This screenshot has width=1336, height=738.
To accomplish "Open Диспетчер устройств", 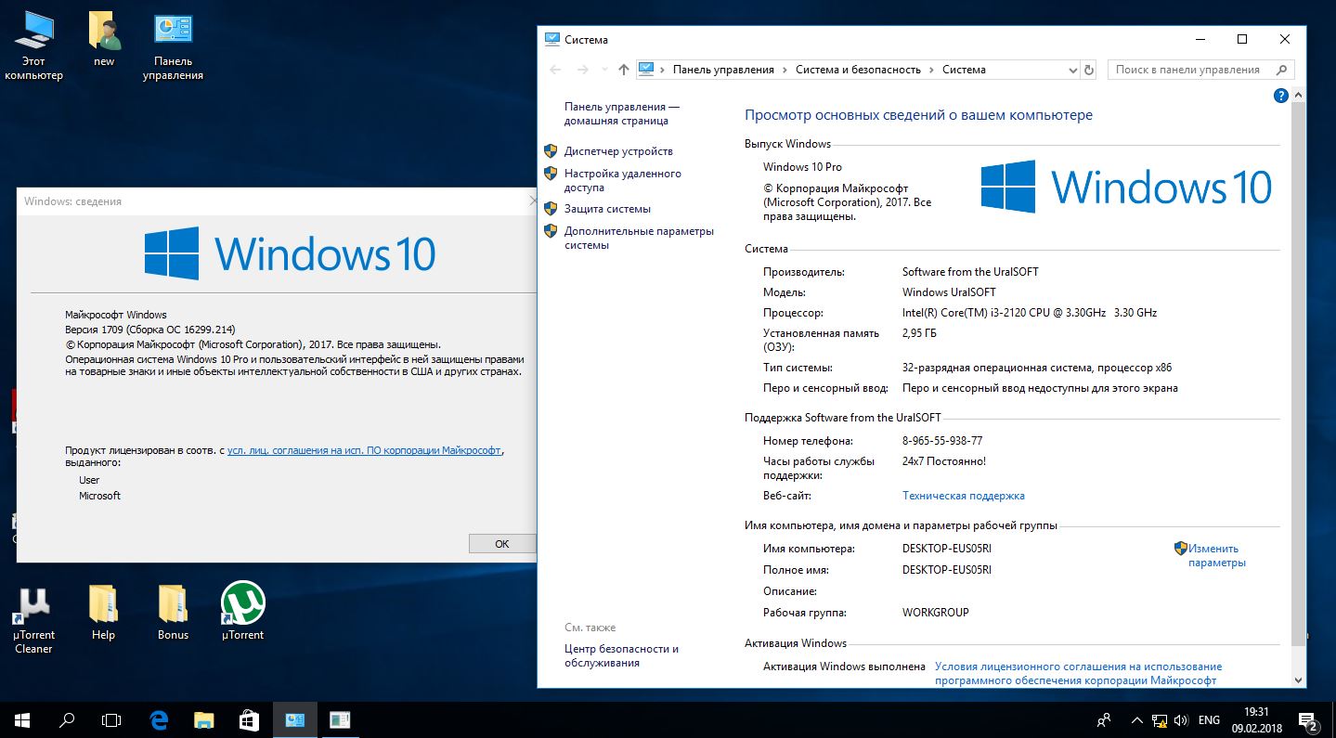I will click(618, 151).
